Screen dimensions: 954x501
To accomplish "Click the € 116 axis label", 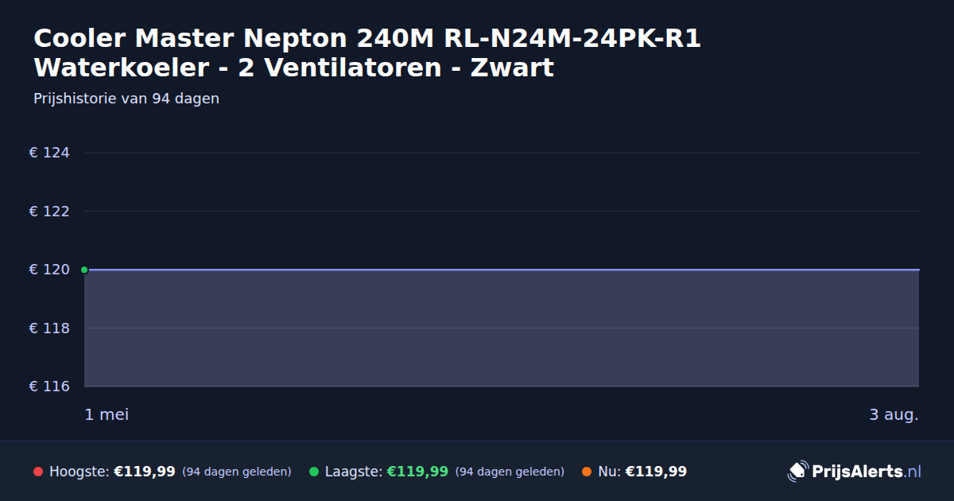I will pos(49,386).
